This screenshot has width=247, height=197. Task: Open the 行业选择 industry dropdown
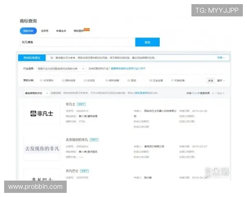pyautogui.click(x=61, y=69)
